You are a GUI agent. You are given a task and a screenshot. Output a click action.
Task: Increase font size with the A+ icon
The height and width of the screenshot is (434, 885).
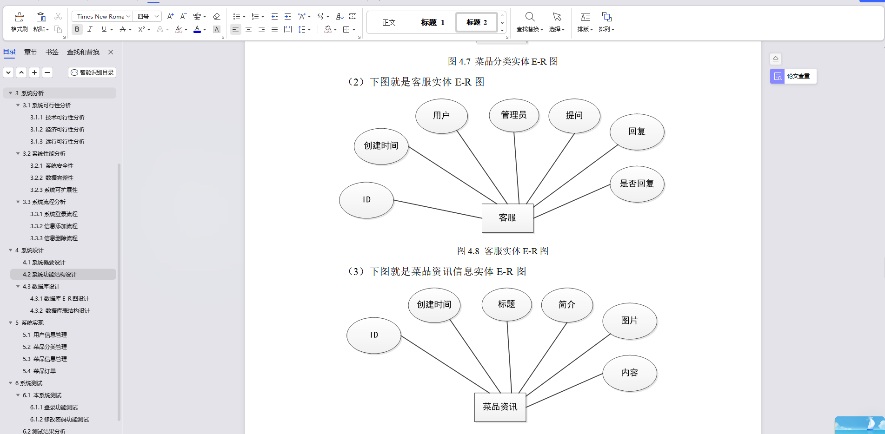pos(169,16)
